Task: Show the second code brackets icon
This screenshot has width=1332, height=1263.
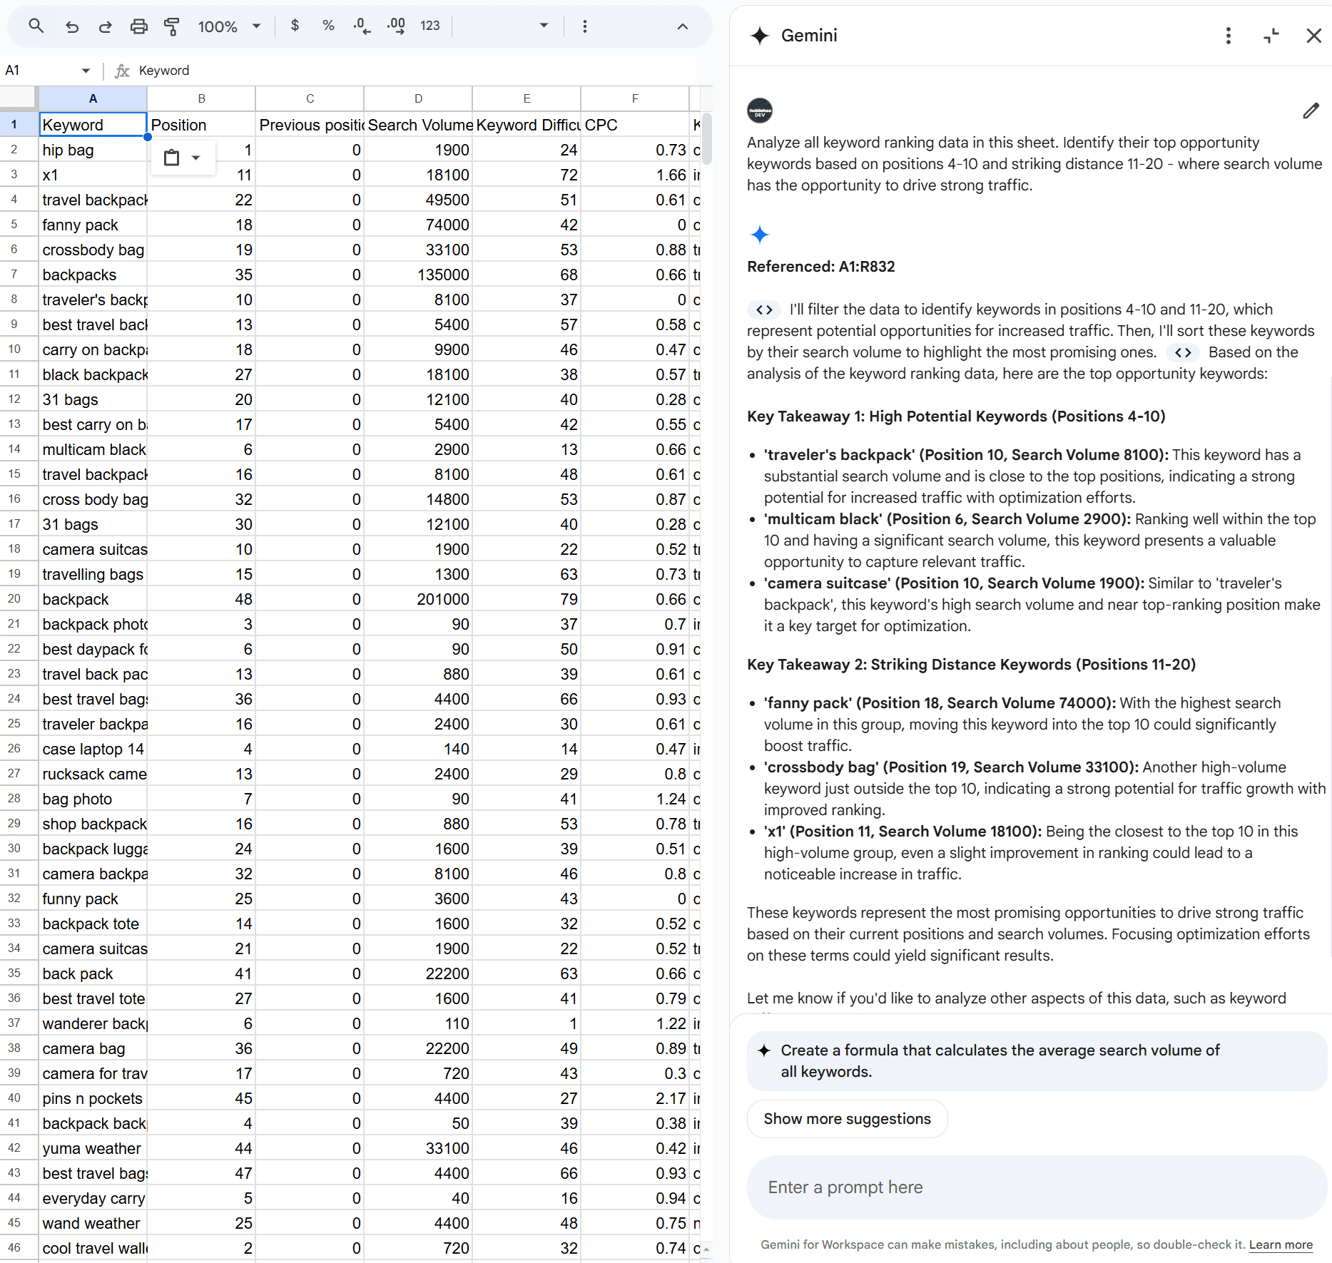Action: 1183,352
